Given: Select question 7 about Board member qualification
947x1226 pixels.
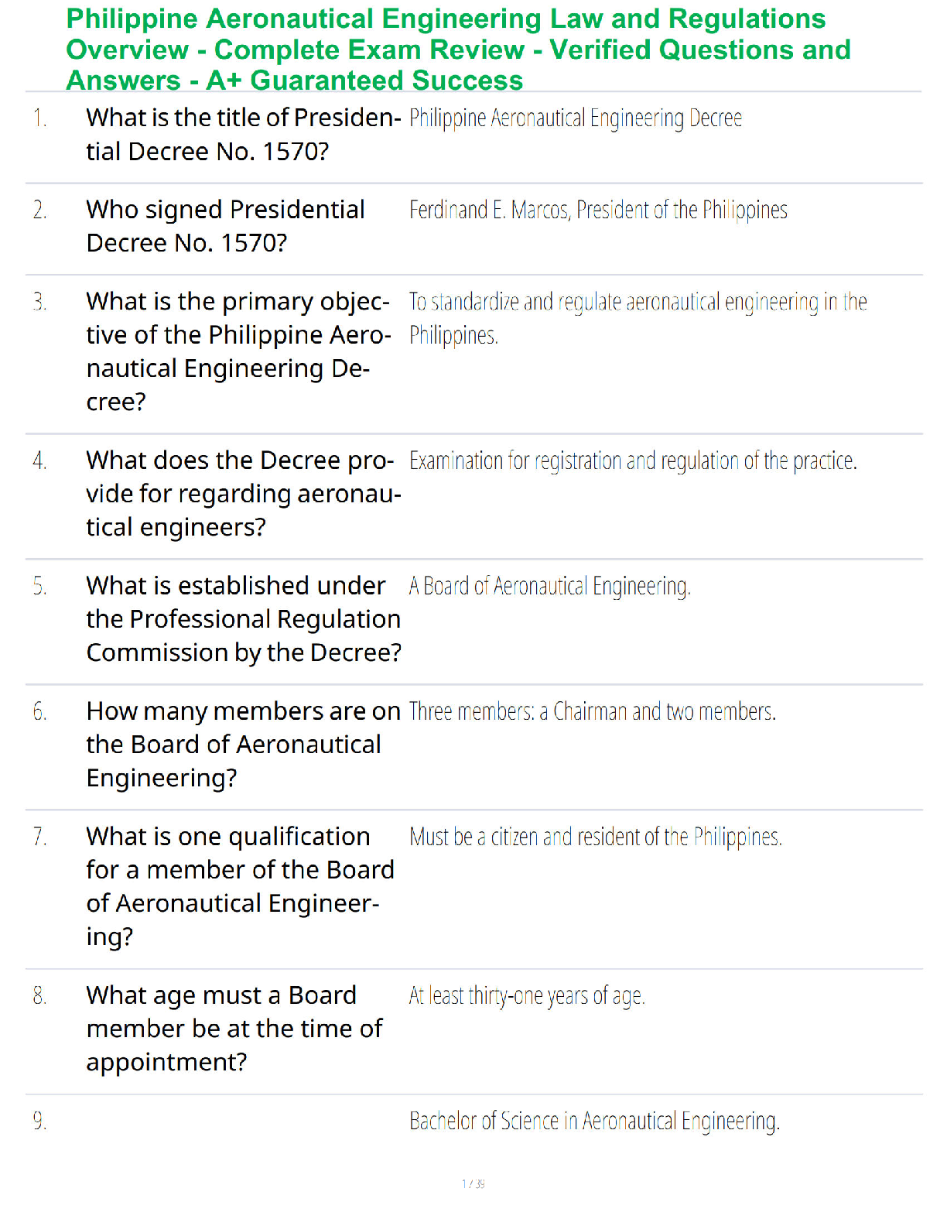Looking at the screenshot, I should tap(241, 887).
